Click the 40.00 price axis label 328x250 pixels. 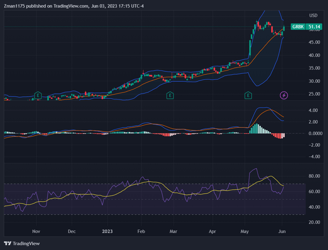(x=314, y=55)
